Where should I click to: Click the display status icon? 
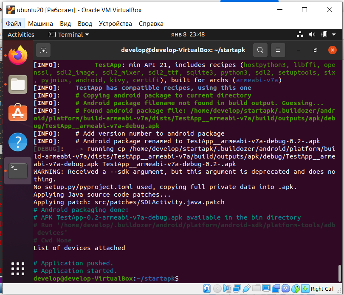[266, 288]
